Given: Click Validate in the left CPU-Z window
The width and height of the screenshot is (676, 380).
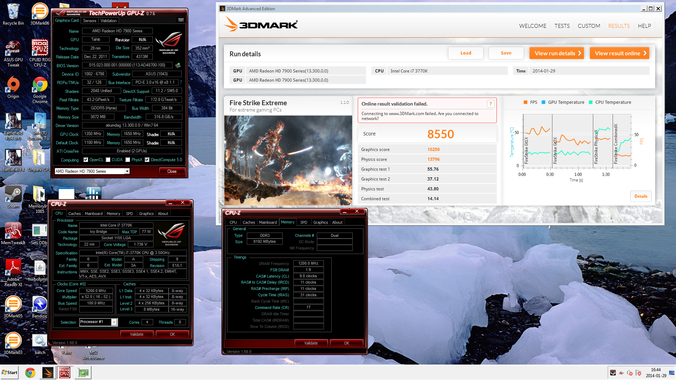Looking at the screenshot, I should pos(137,334).
